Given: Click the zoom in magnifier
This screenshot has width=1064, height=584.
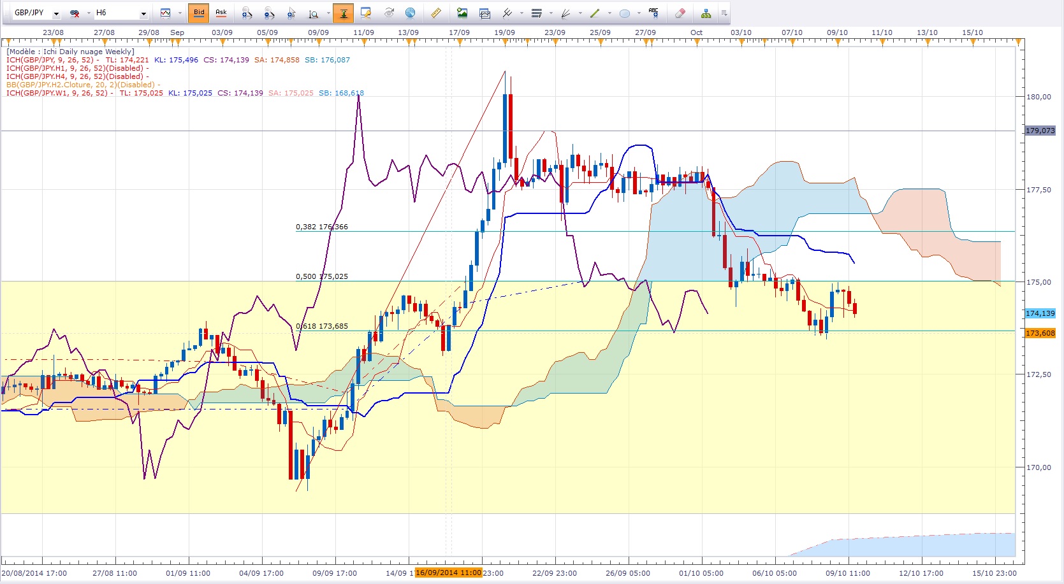Looking at the screenshot, I should point(247,13).
